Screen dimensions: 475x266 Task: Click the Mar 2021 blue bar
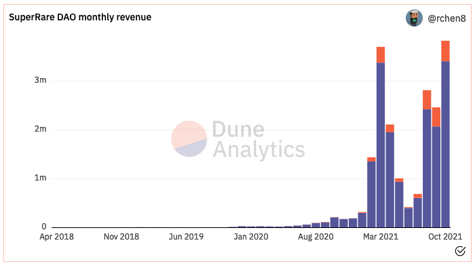coord(381,145)
